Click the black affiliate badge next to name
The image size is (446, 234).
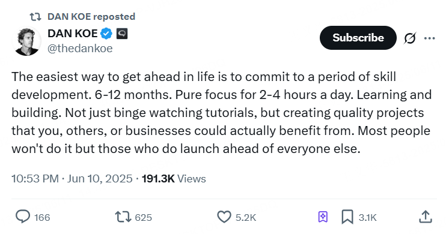coord(122,34)
